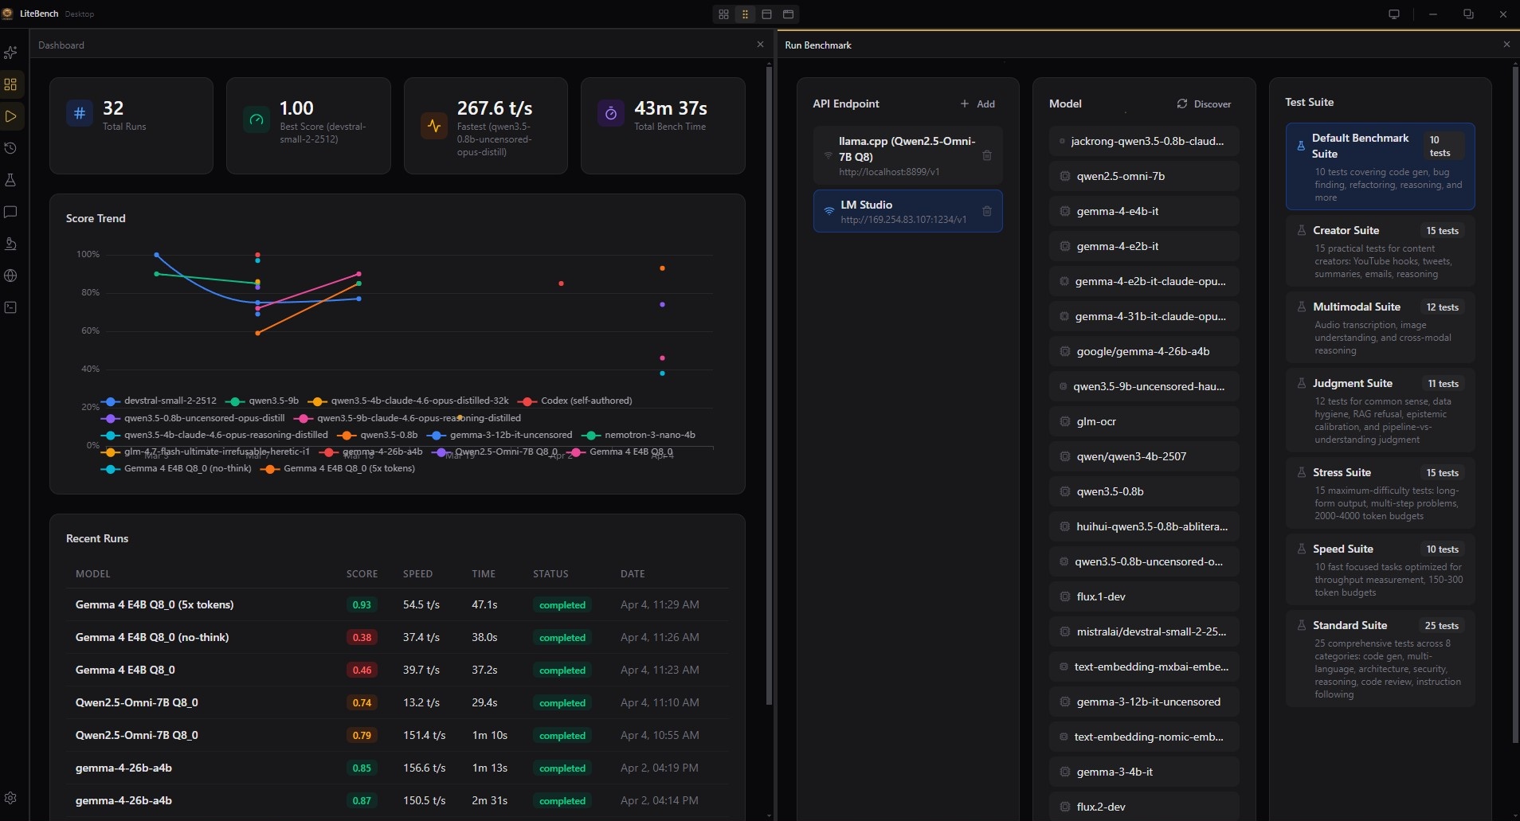Viewport: 1520px width, 821px height.
Task: Click the SCORE column header in Recent Runs
Action: click(362, 573)
